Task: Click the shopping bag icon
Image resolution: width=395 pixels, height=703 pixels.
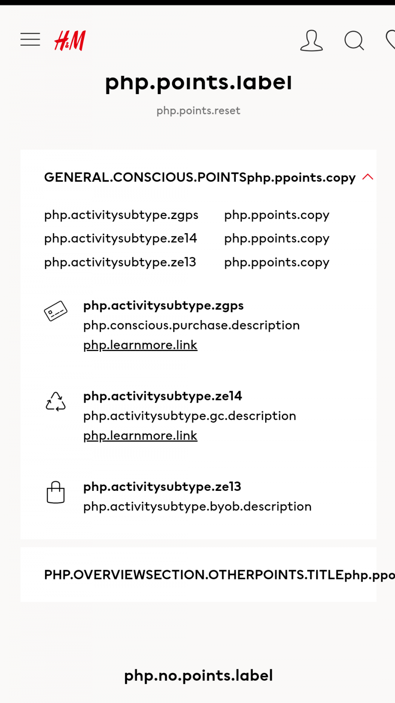Action: [56, 493]
